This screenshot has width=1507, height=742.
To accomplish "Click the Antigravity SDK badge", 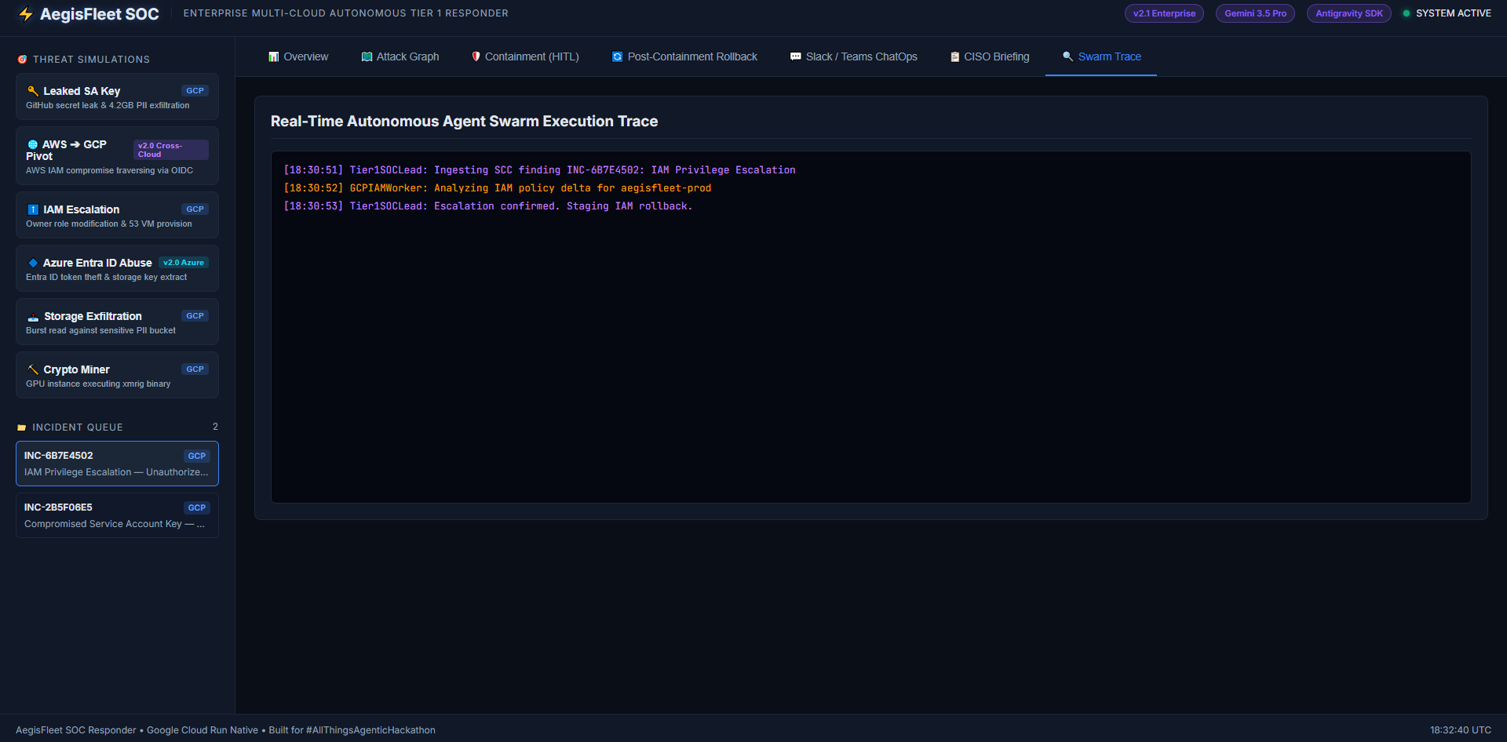I will [1348, 13].
